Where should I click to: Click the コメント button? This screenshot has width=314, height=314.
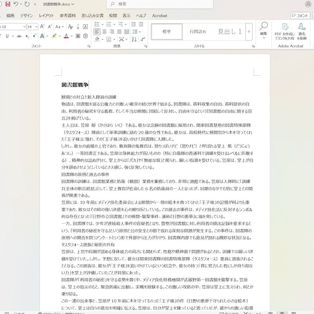pos(300,16)
